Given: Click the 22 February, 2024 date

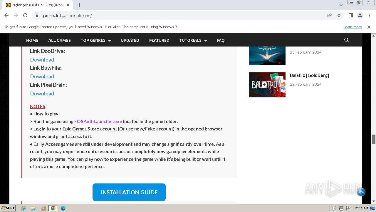Looking at the screenshot, I should (x=305, y=84).
